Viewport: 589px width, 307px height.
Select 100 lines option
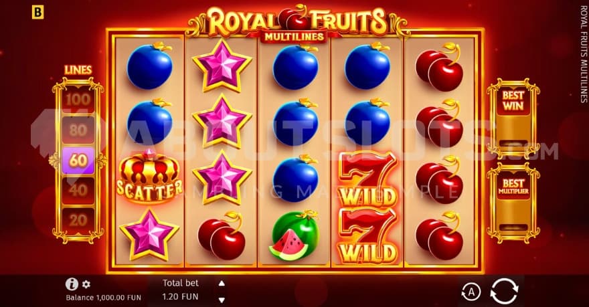78,100
